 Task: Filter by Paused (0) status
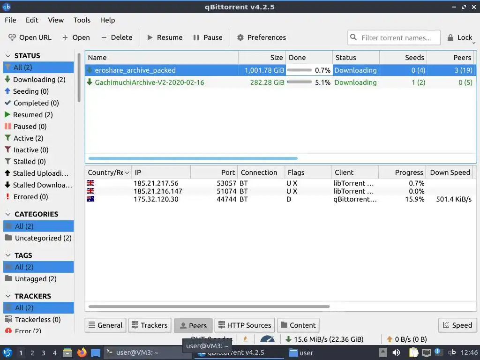[x=38, y=127]
